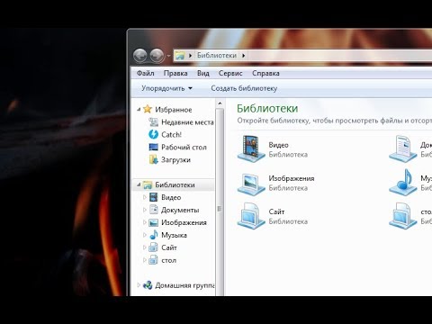Expand the Музыка node in sidebar
This screenshot has width=432, height=324.
(145, 235)
